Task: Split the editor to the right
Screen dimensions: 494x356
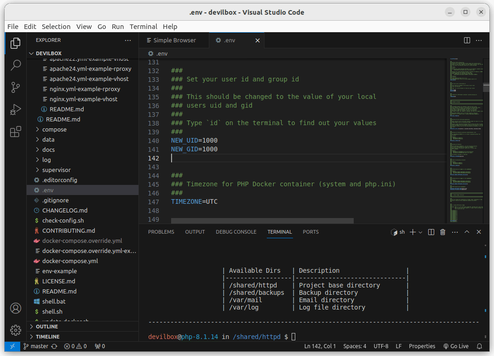Action: 467,40
